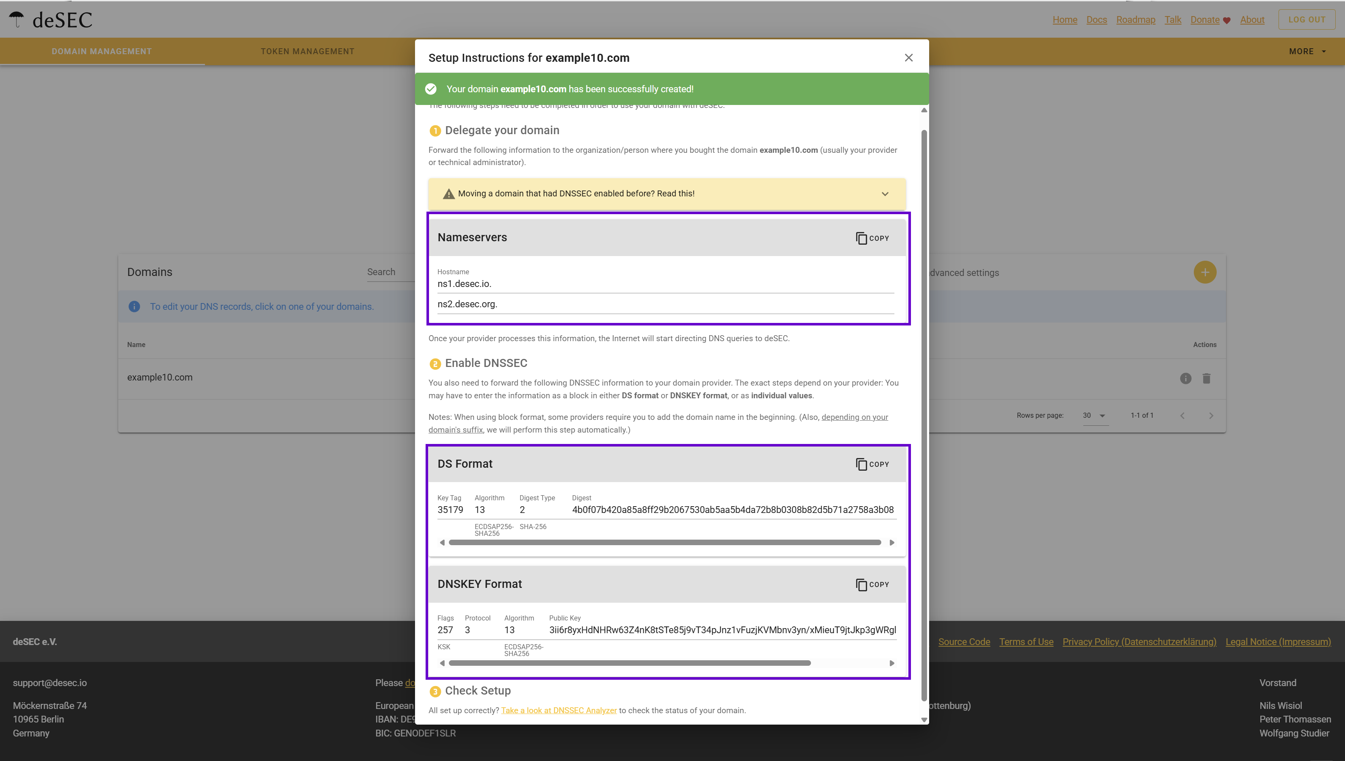Screen dimensions: 1345x761
Task: Click the yellow add domain plus button
Action: [x=1205, y=272]
